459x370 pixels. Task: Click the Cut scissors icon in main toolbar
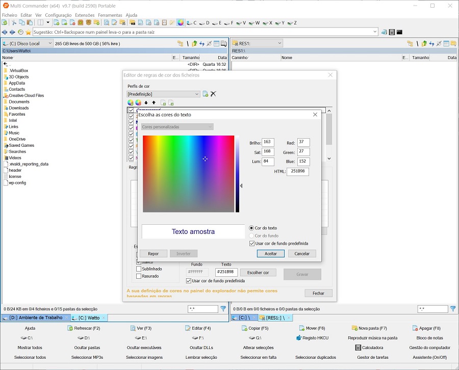tap(14, 22)
